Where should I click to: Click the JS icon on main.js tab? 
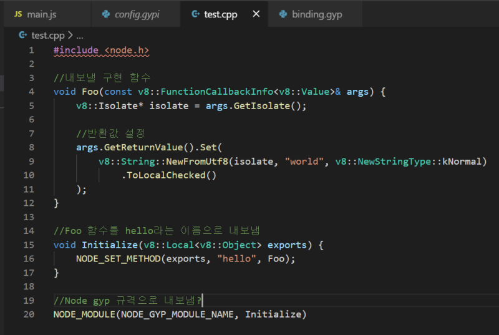coord(18,14)
